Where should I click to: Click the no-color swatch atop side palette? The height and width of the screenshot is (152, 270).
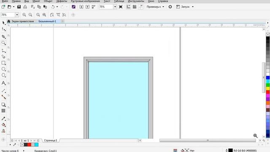(268, 35)
